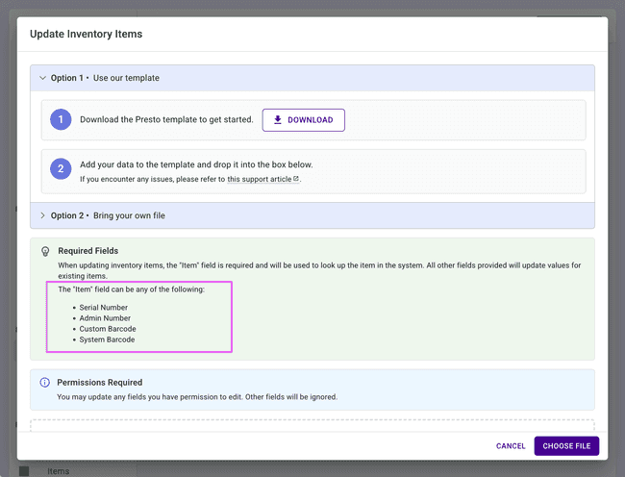Click the external link icon after support article
The width and height of the screenshot is (625, 477).
(x=296, y=179)
